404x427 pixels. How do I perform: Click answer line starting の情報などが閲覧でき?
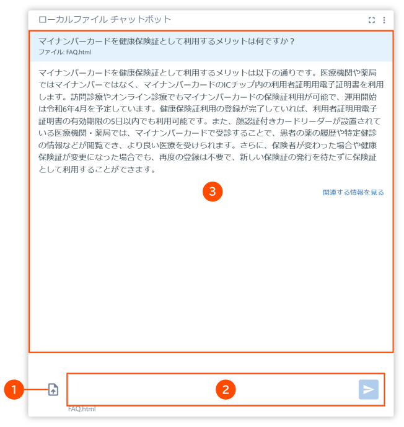208,145
